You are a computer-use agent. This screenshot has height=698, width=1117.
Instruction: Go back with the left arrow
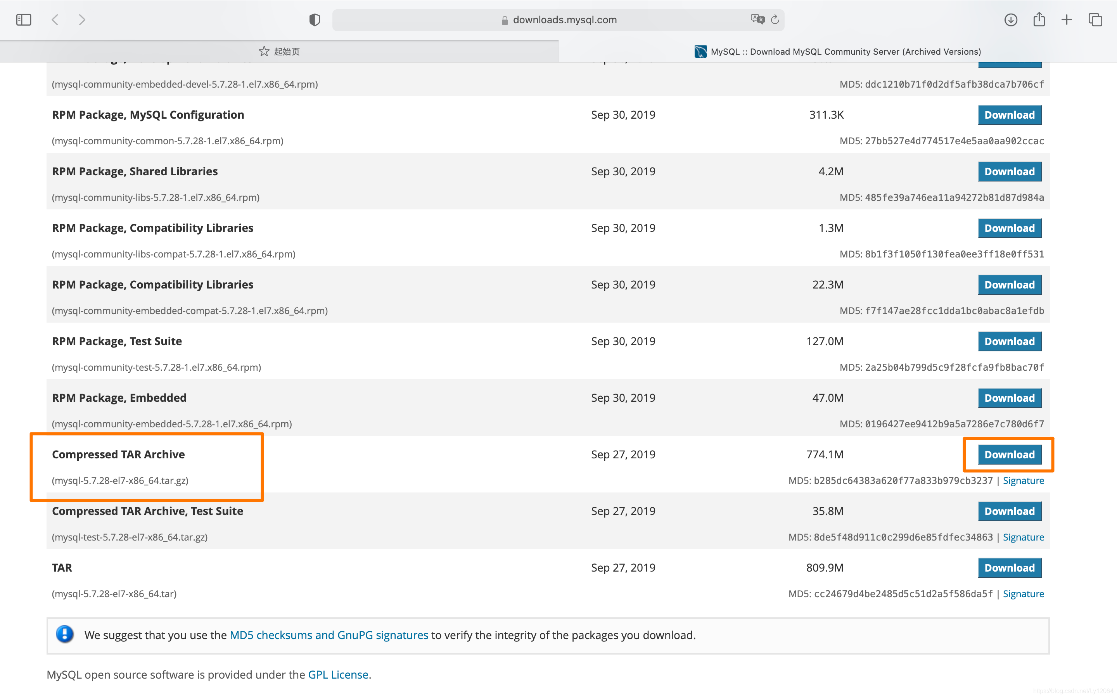55,20
